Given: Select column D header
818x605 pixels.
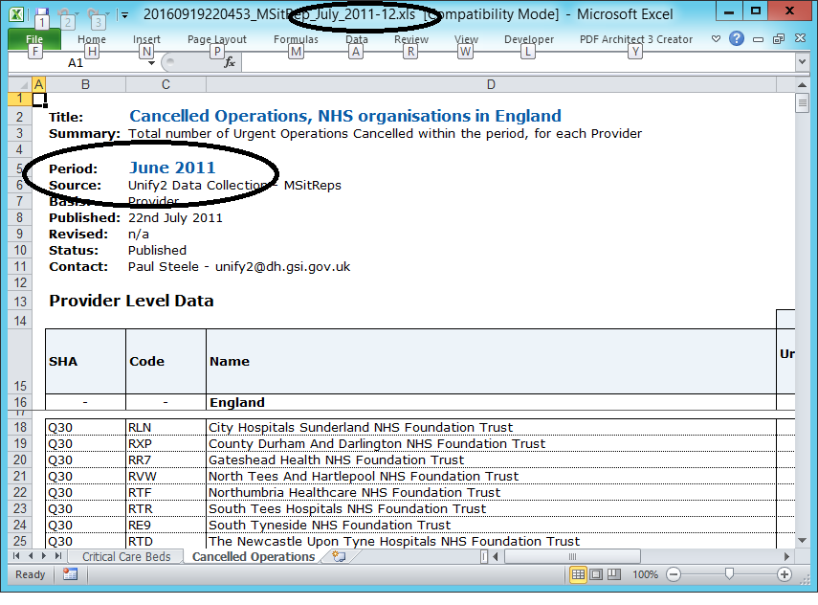Looking at the screenshot, I should (x=491, y=84).
